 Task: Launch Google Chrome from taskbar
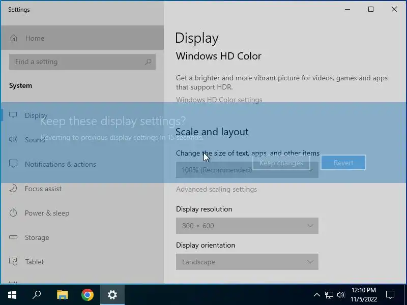(88, 295)
